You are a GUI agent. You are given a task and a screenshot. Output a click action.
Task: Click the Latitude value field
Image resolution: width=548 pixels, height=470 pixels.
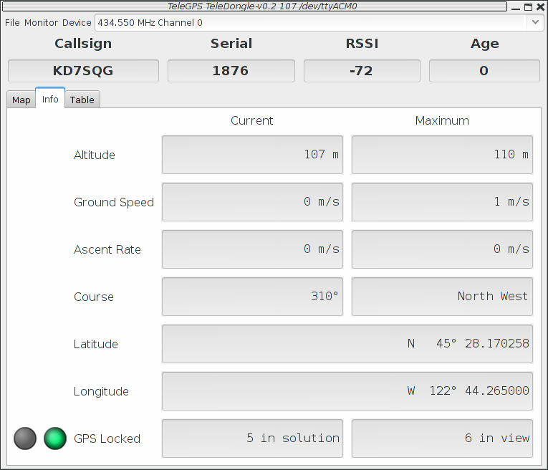click(347, 344)
